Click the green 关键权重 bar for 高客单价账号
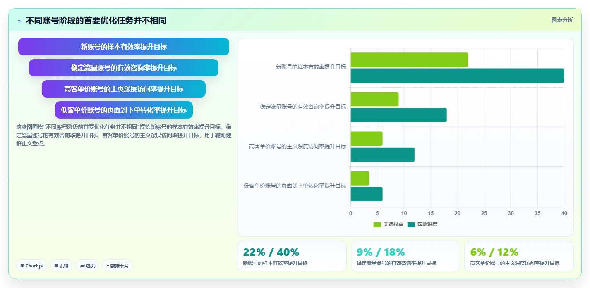This screenshot has width=590, height=288. pos(367,138)
